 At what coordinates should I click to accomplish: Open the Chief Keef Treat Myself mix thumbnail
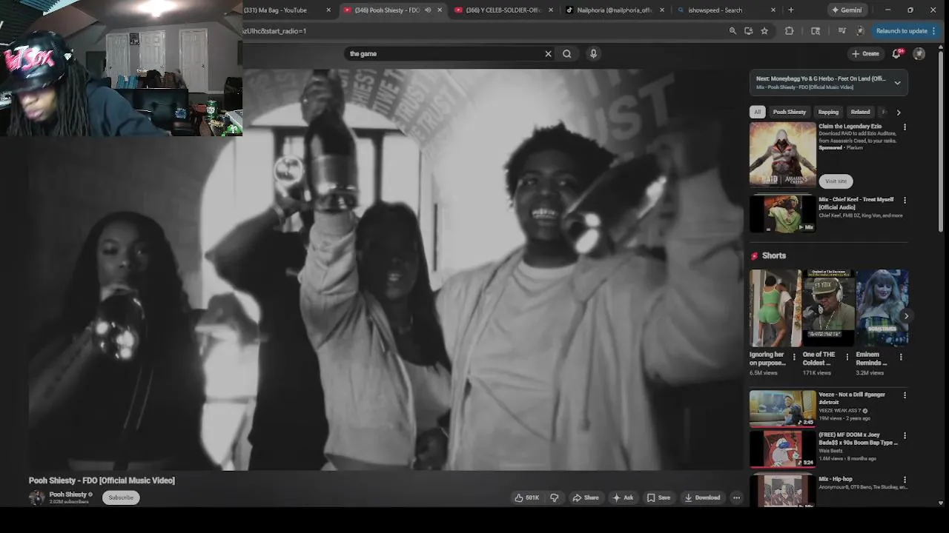click(782, 213)
